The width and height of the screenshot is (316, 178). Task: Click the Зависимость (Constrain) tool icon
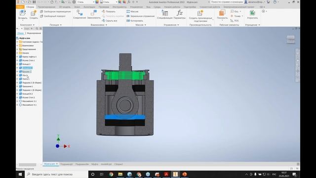click(94, 13)
